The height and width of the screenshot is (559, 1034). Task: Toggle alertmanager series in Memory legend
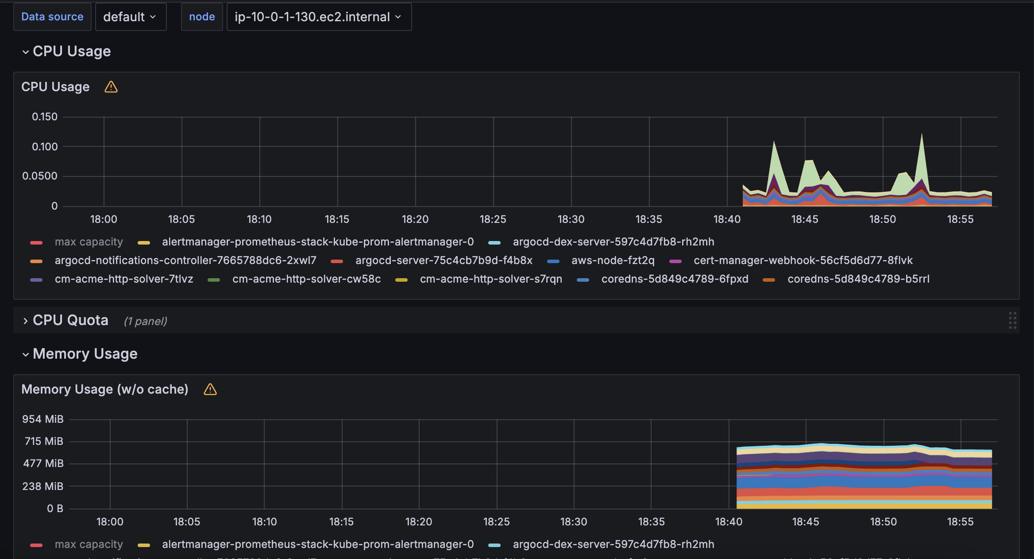tap(317, 545)
